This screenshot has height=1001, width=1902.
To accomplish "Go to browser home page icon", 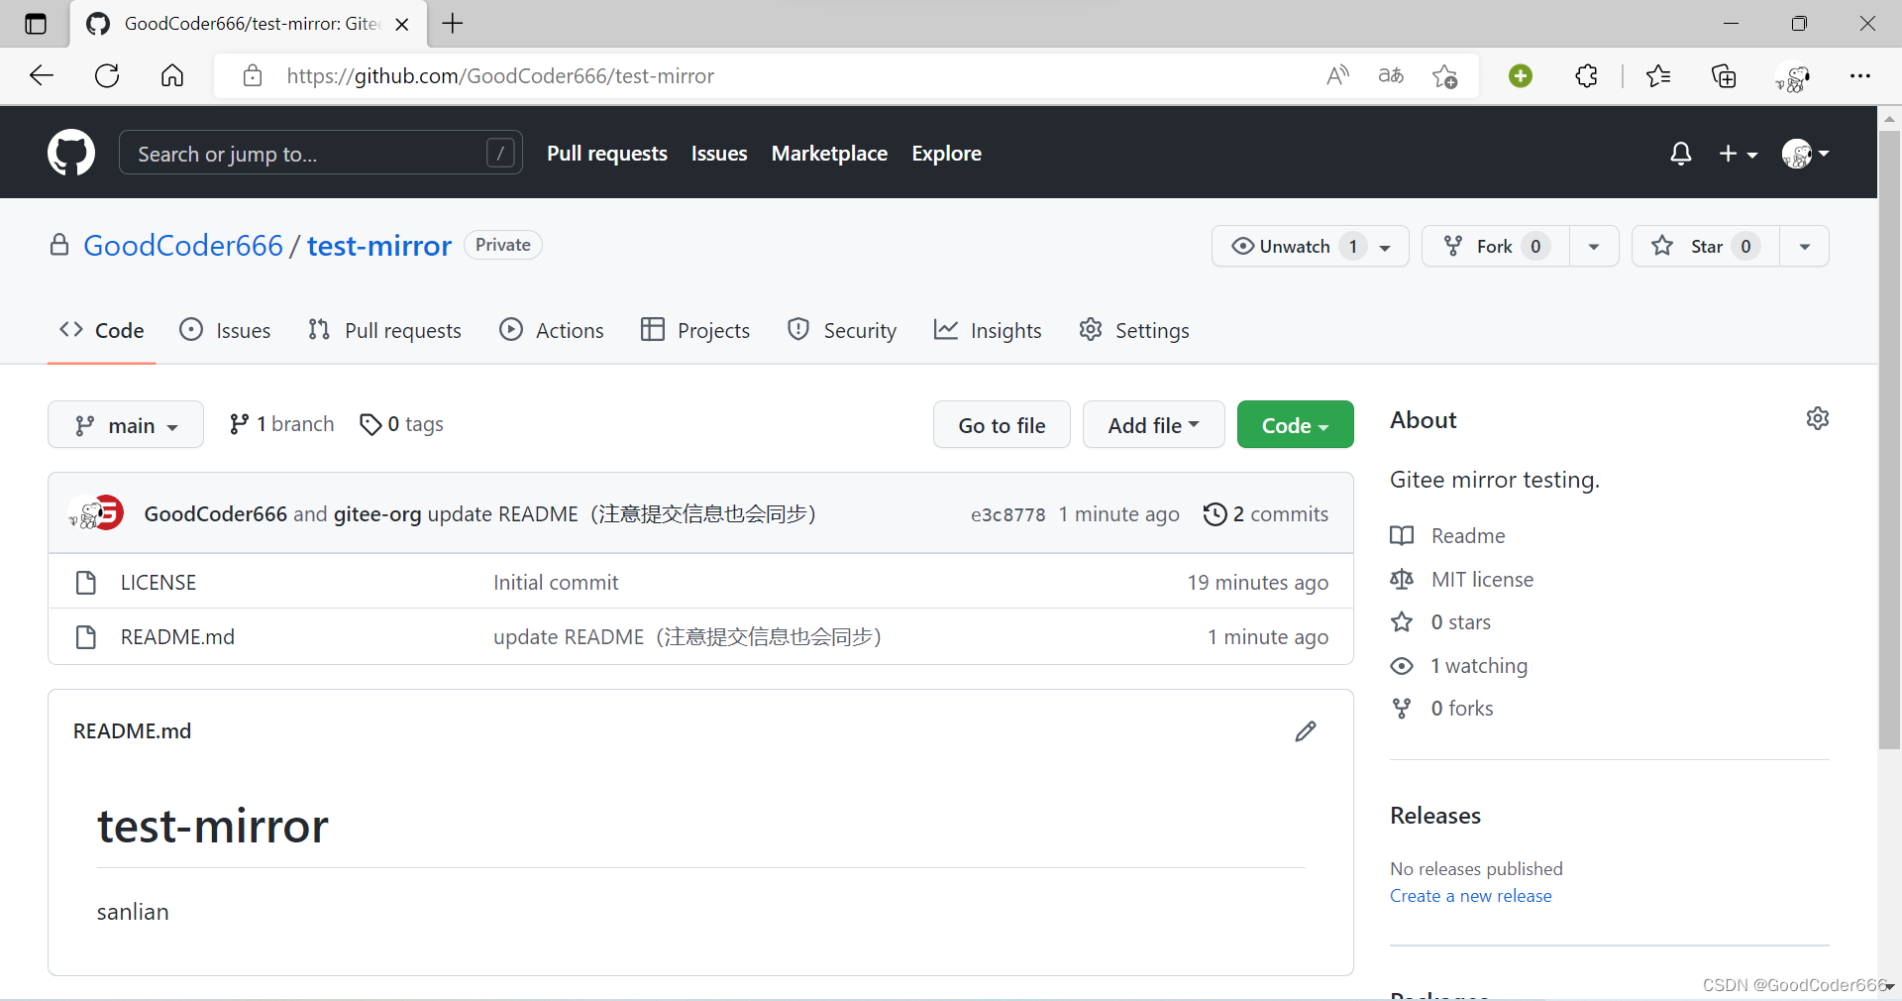I will click(x=172, y=76).
